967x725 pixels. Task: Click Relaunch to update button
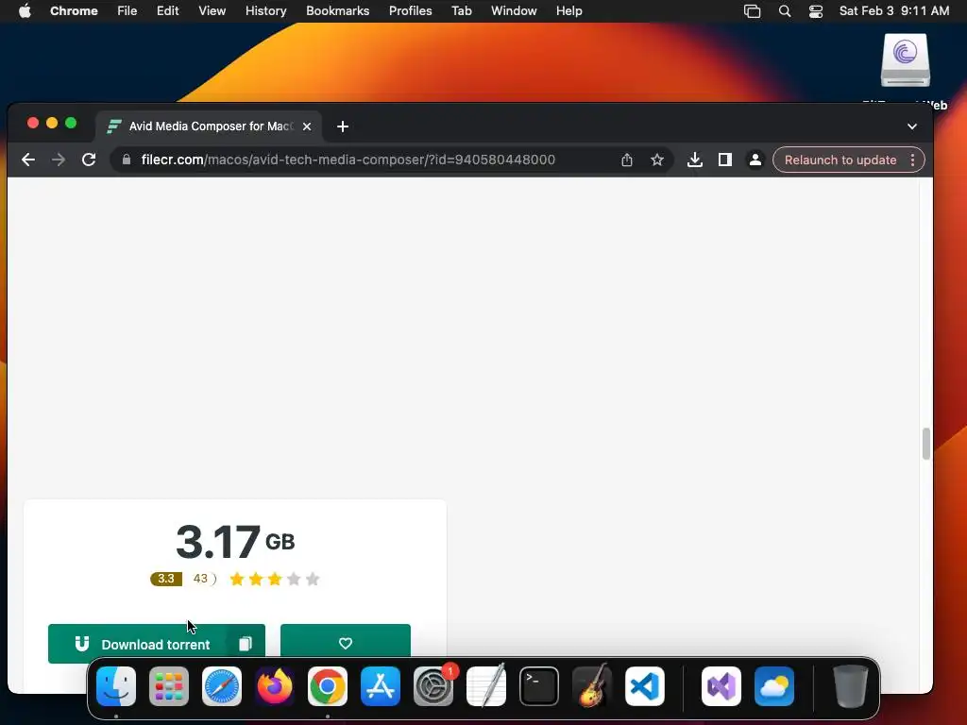tap(840, 160)
